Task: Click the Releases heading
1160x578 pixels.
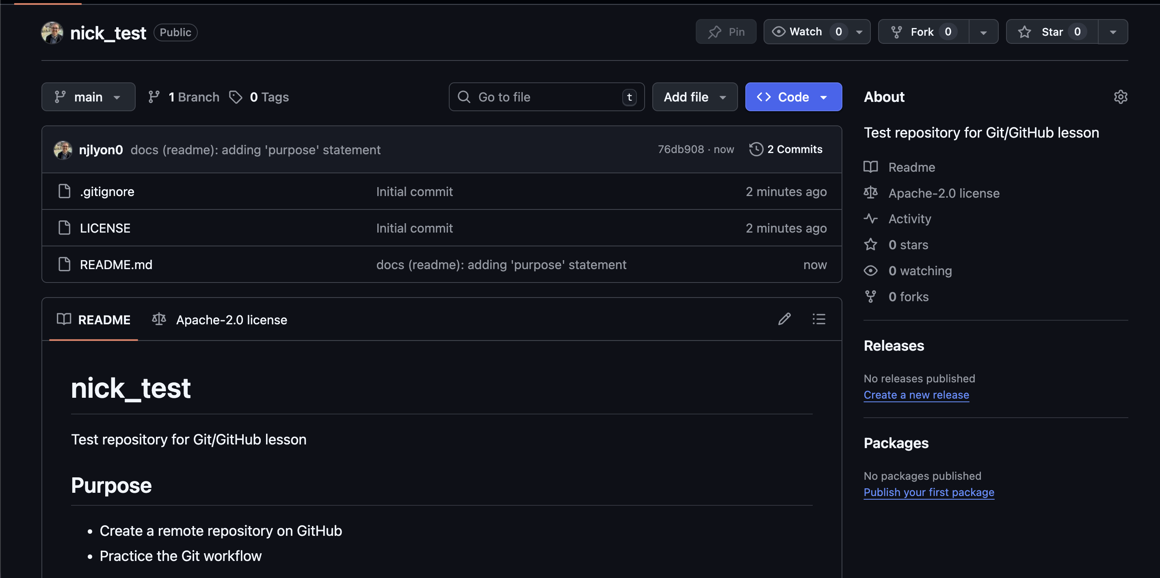Action: (x=894, y=345)
